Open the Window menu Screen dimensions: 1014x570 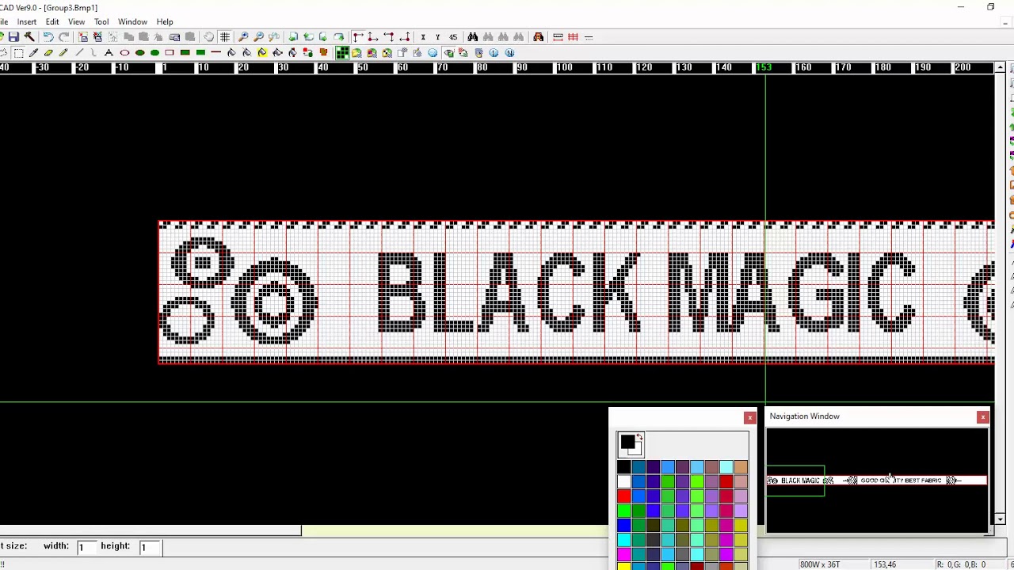[132, 21]
